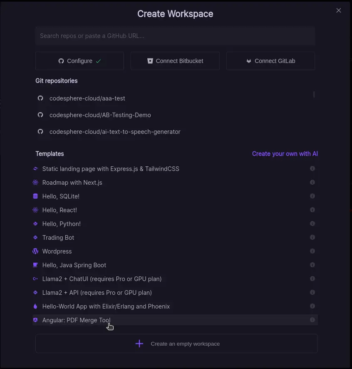352x369 pixels.
Task: Click Create an empty workspace
Action: 176,344
